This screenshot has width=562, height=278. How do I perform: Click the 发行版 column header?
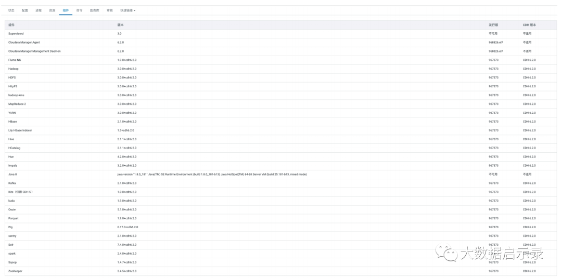493,25
